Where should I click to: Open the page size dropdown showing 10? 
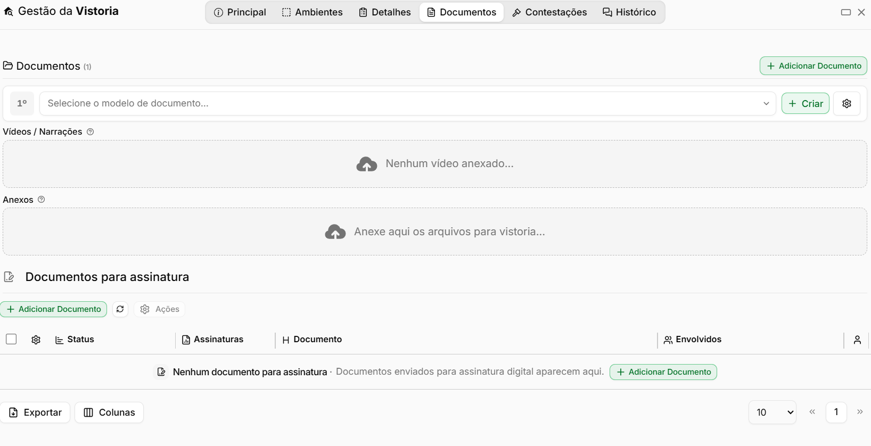(x=773, y=412)
